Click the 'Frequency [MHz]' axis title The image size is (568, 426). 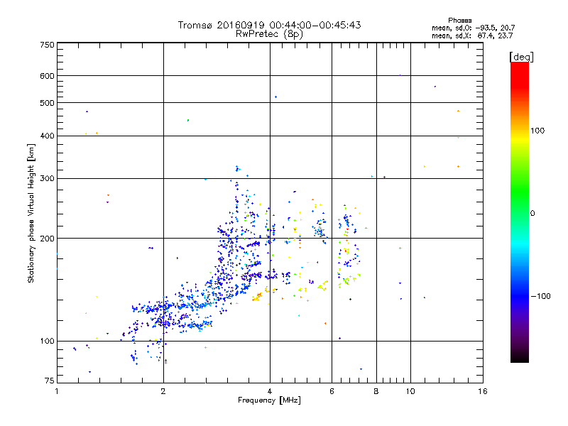(x=269, y=400)
